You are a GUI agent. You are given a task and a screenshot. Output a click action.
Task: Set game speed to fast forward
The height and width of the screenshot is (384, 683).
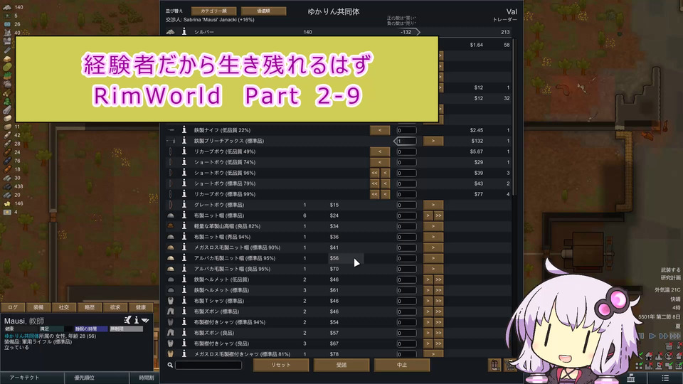(663, 336)
